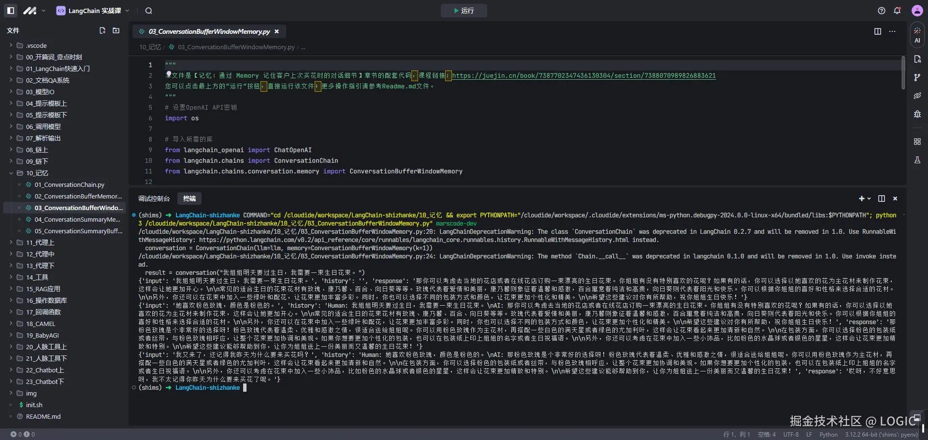Open the file search icon in the right sidebar

tap(917, 59)
